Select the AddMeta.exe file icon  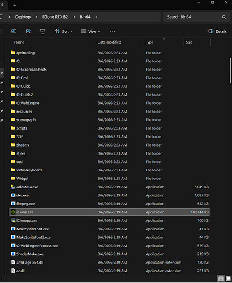13,187
